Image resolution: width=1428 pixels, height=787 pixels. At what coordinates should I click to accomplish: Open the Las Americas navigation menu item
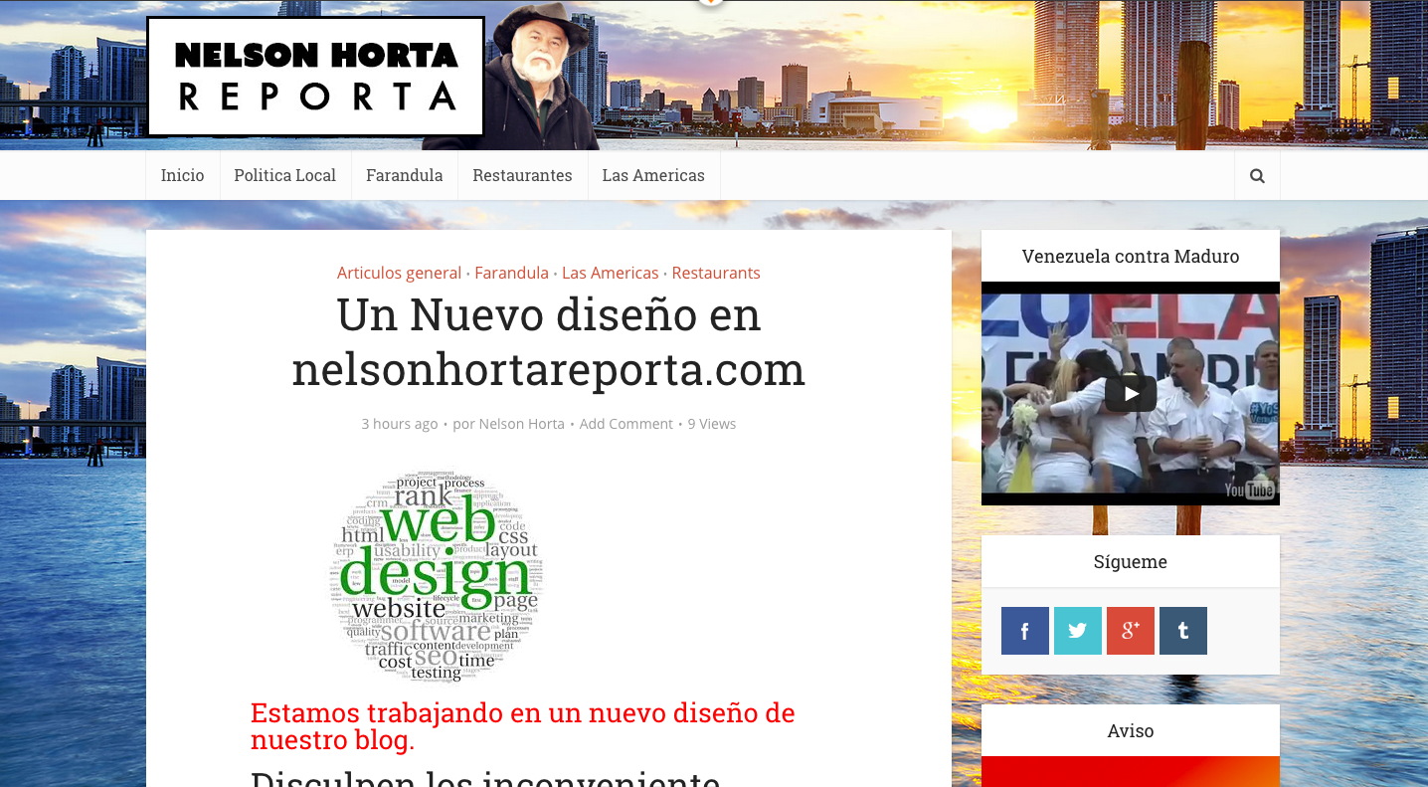pos(653,175)
